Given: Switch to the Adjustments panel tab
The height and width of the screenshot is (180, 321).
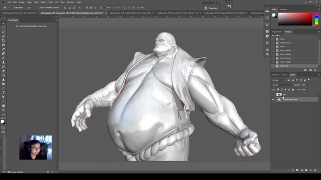Looking at the screenshot, I should pos(277,32).
